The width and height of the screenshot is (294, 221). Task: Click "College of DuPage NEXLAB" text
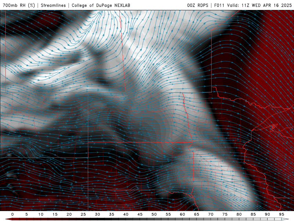point(101,5)
